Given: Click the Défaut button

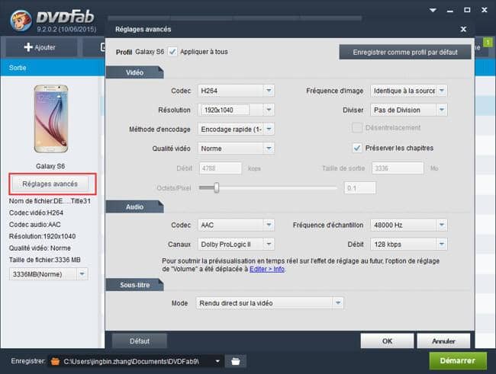Looking at the screenshot, I should click(x=140, y=341).
